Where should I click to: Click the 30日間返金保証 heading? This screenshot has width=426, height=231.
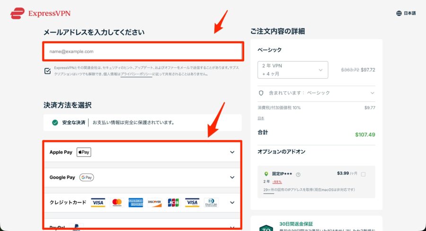[296, 224]
